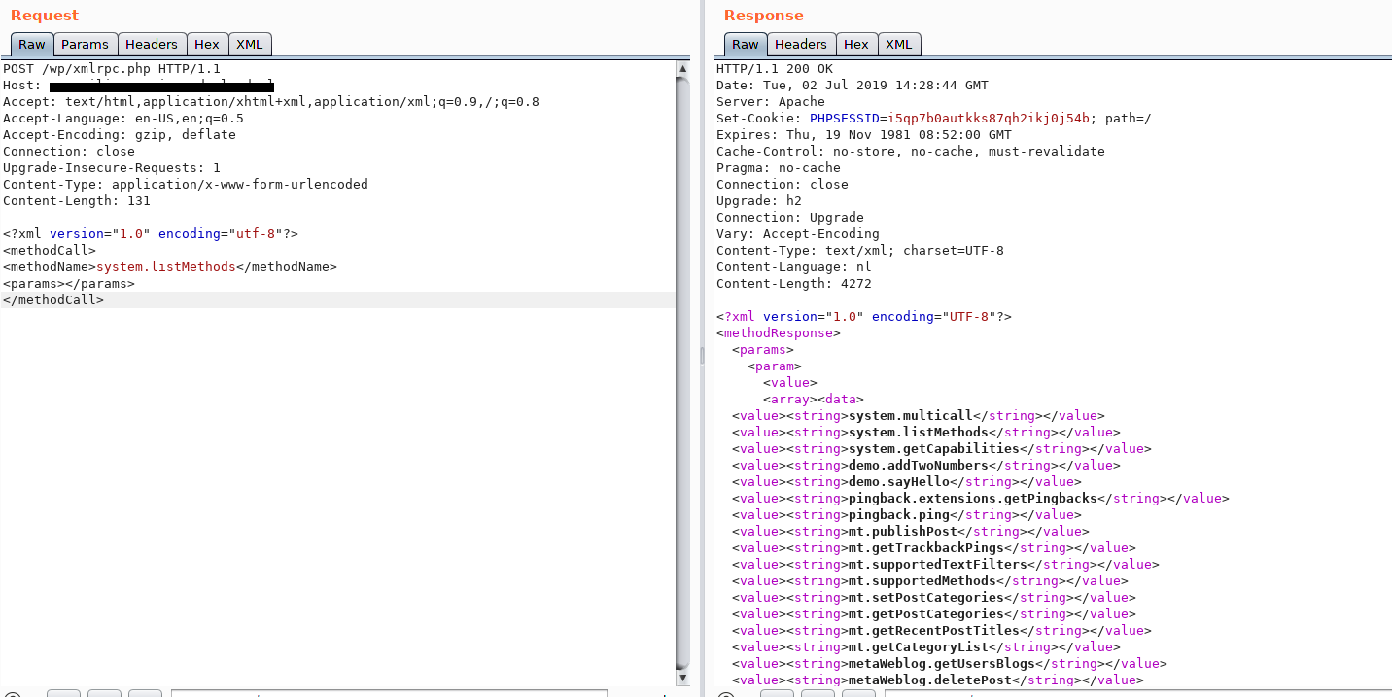Select the Request XML tab

pos(250,45)
